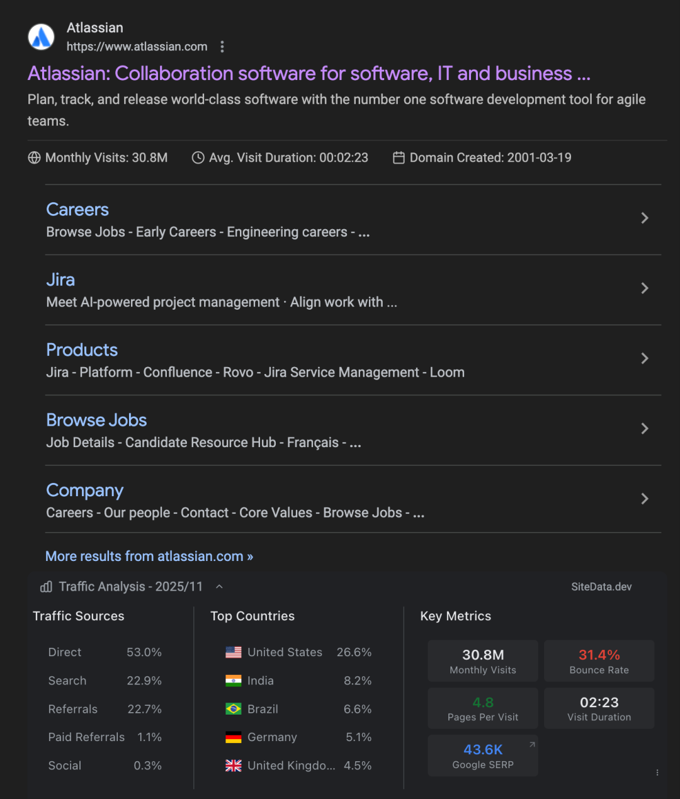
Task: Click the 43.6K Google SERP metric card
Action: point(483,756)
